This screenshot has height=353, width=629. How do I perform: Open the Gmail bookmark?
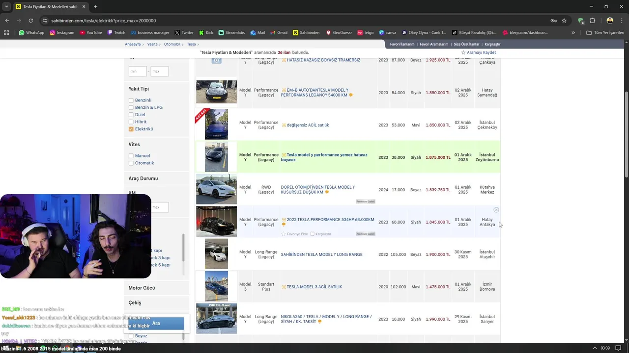point(279,33)
